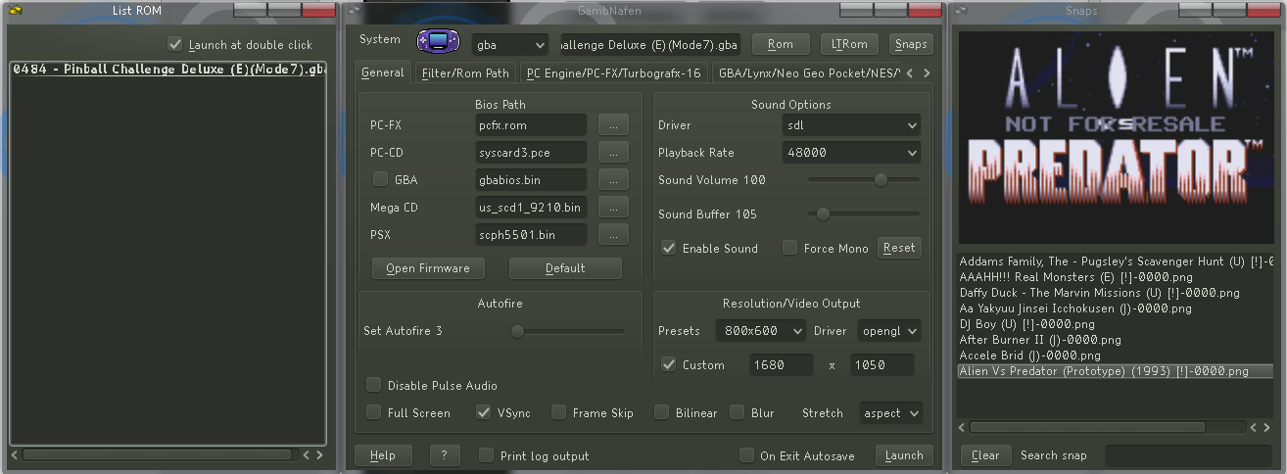Enable the GBA bios checkbox
Screen dimensions: 1287x474
point(380,179)
